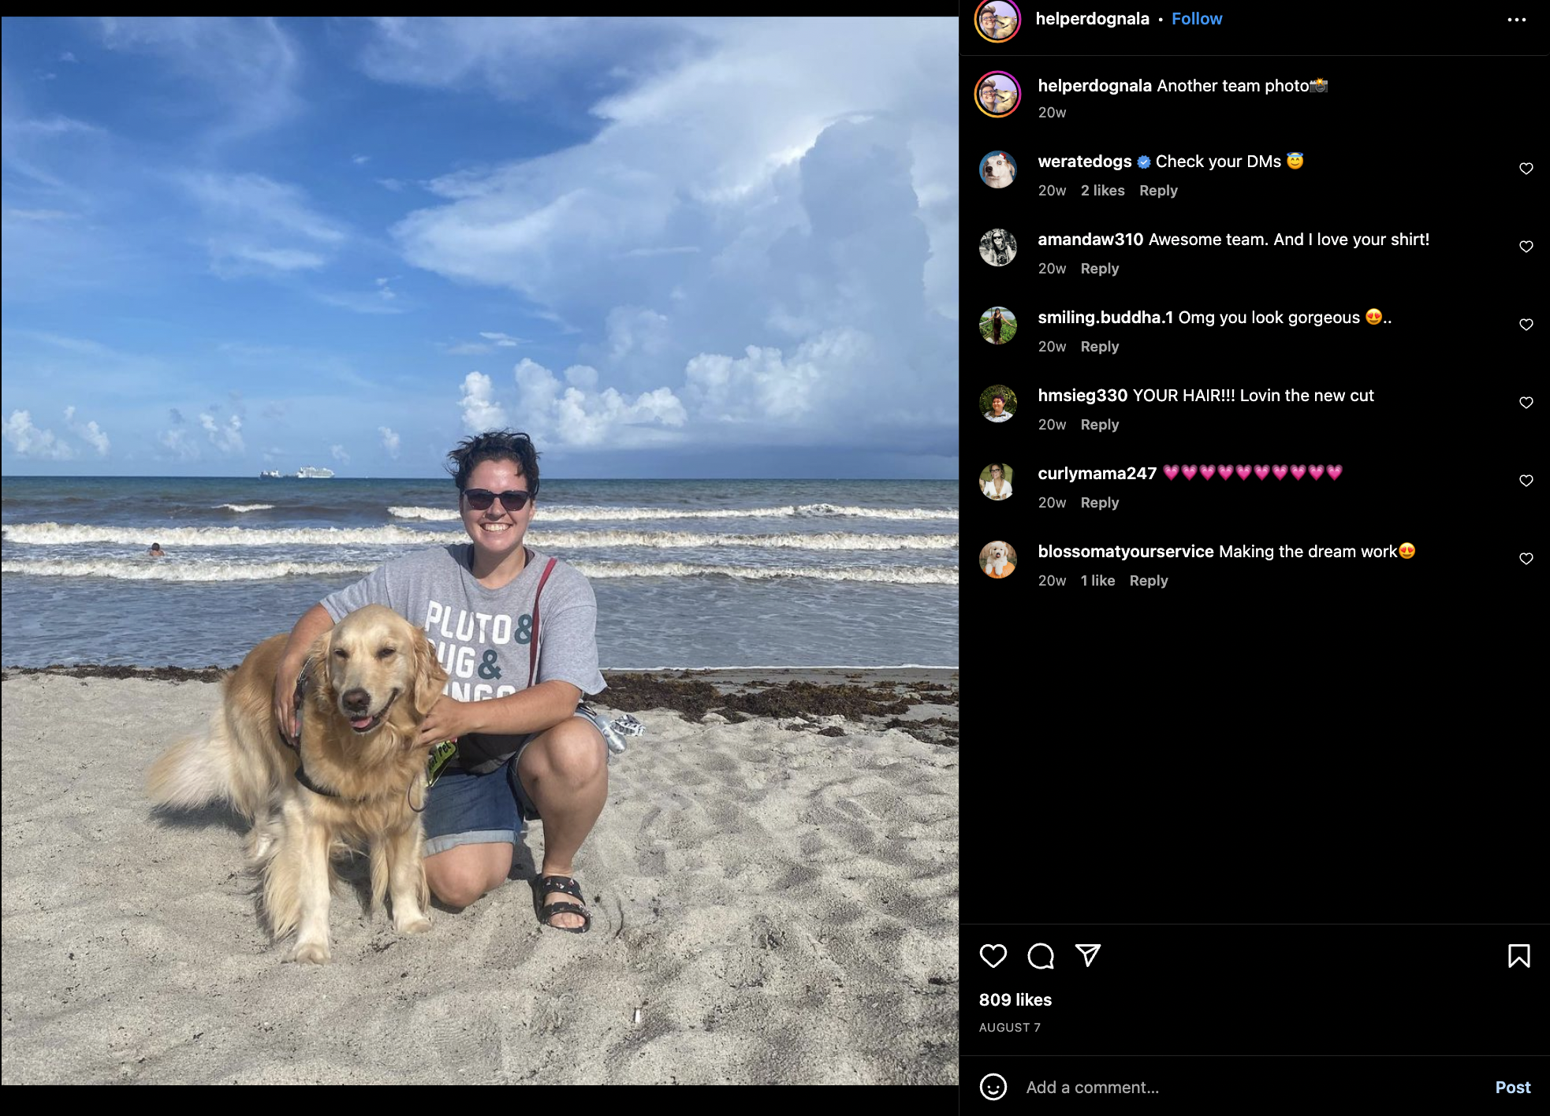Like the weratedogs comment

(x=1526, y=169)
